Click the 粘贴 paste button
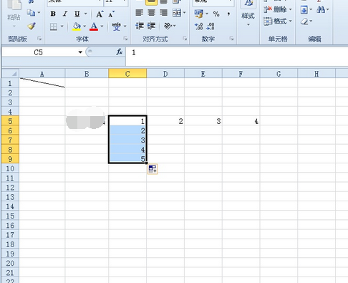 tap(14, 13)
